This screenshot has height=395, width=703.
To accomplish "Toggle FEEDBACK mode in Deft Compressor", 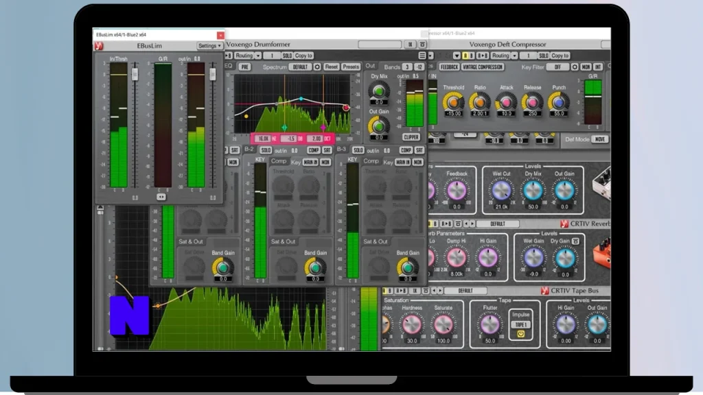I will tap(449, 67).
